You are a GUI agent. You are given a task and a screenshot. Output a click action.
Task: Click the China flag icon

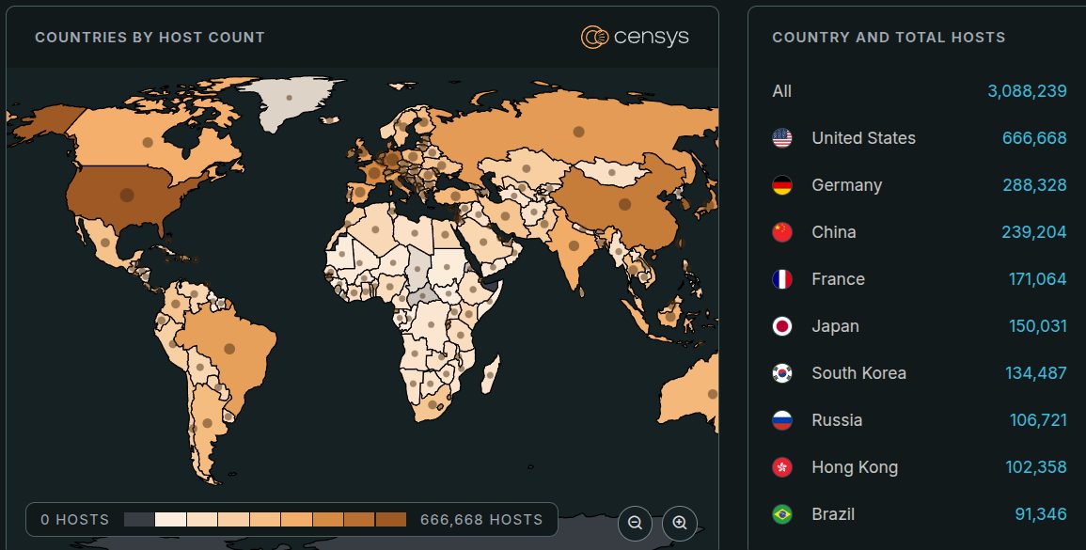pos(782,232)
